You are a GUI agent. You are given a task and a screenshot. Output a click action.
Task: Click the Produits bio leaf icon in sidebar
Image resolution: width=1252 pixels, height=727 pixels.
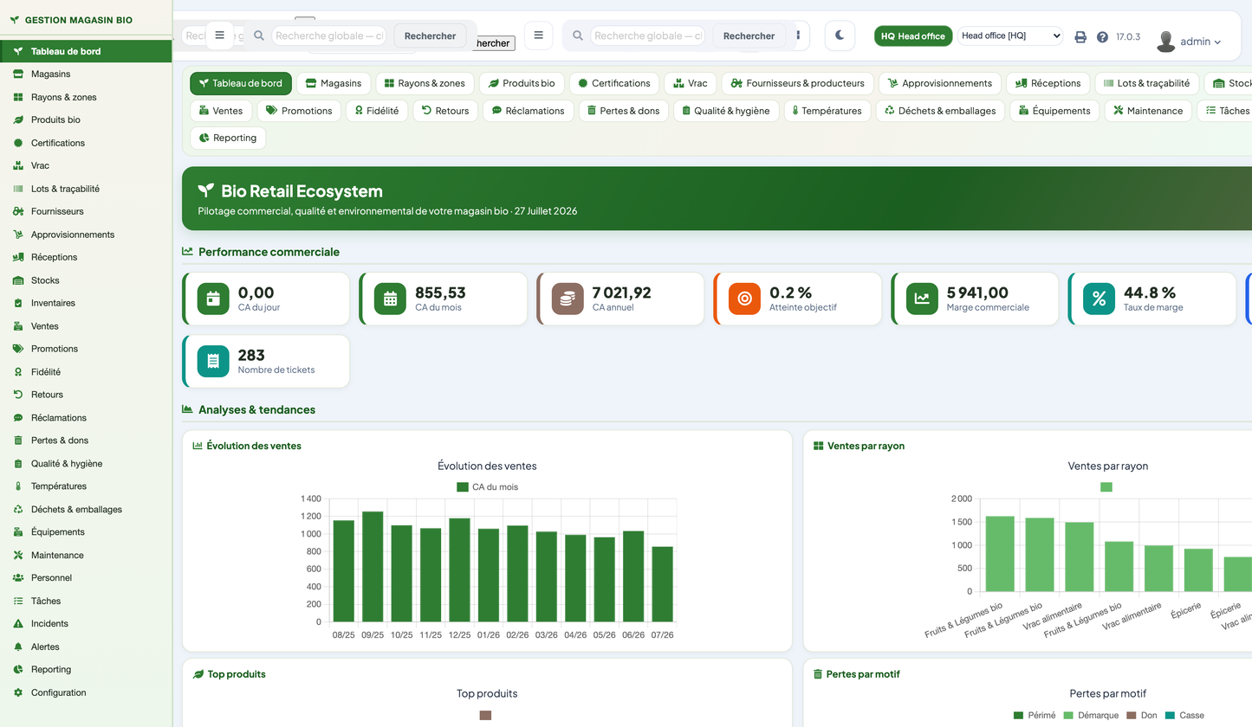point(17,120)
